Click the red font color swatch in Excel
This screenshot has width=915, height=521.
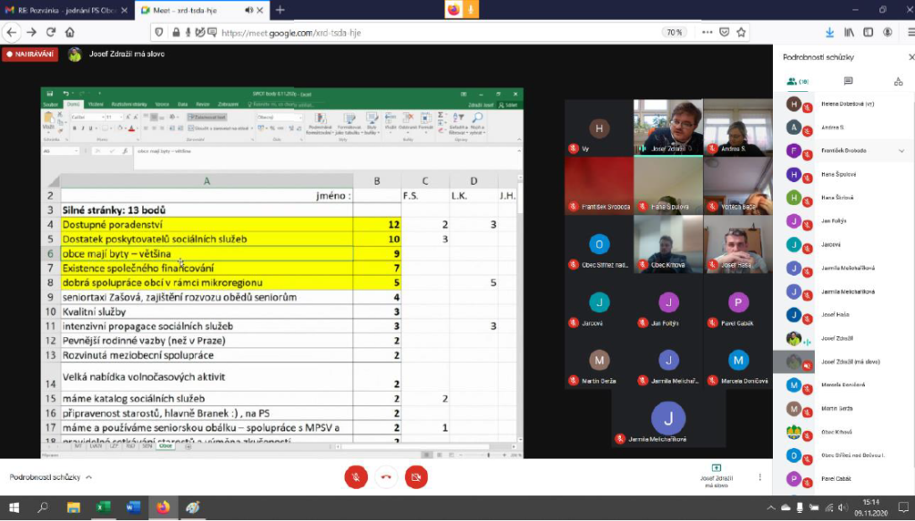[131, 128]
